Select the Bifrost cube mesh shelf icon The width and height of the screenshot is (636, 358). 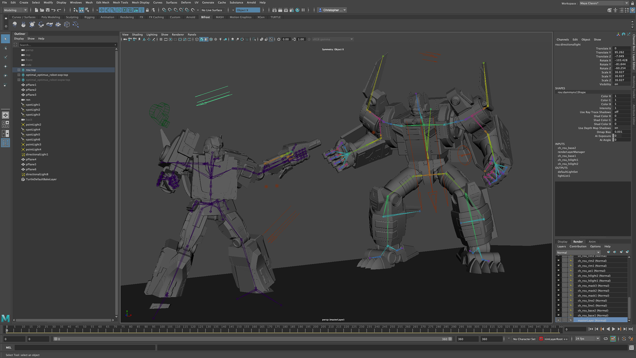click(67, 25)
